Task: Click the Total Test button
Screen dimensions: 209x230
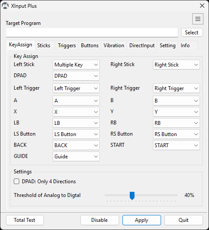Action: pos(24,220)
